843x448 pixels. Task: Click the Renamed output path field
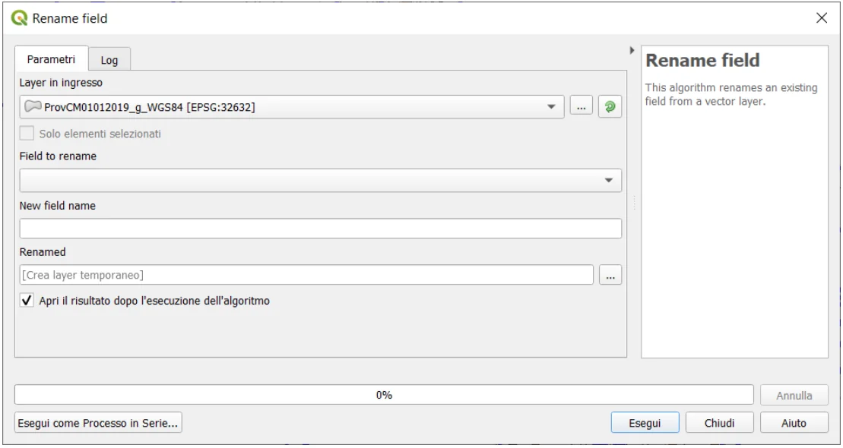306,275
